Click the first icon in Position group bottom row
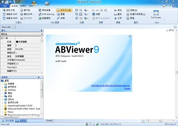This screenshot has width=178, height=126. 77,18
